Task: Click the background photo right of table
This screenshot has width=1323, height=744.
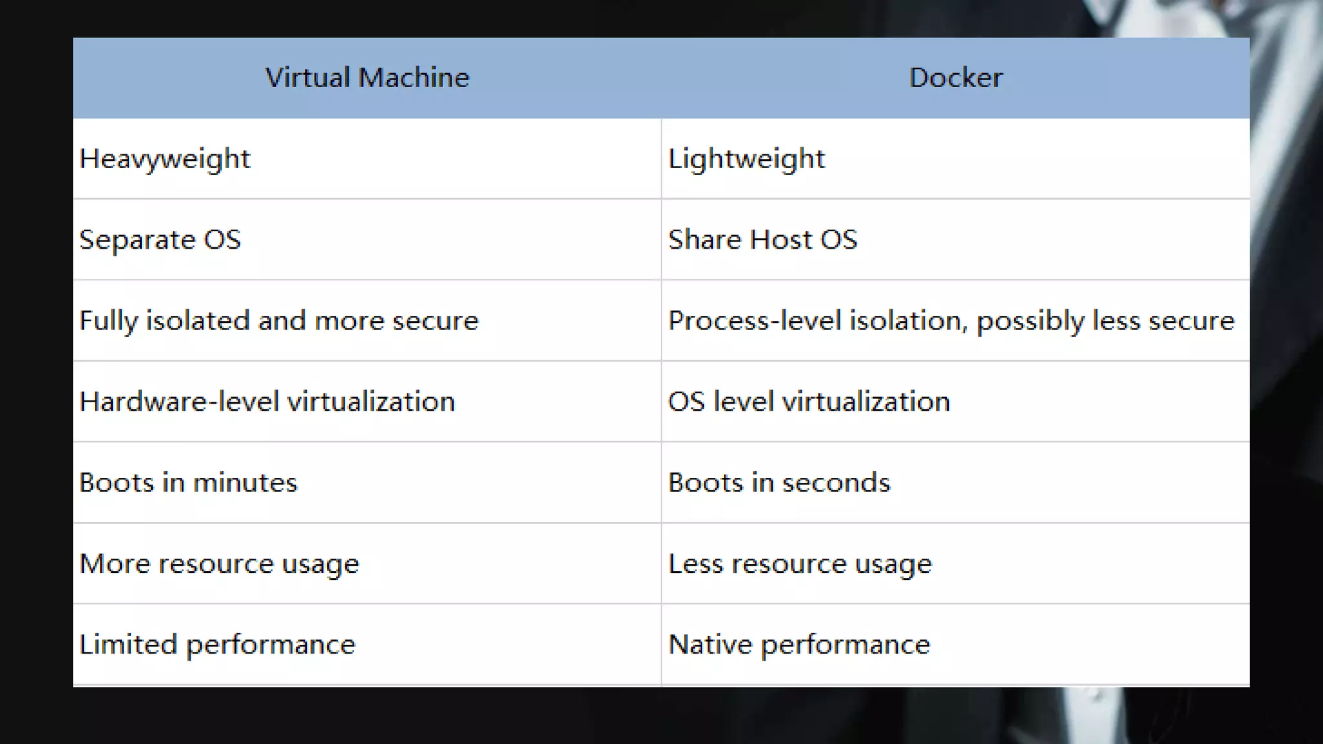Action: (1287, 387)
